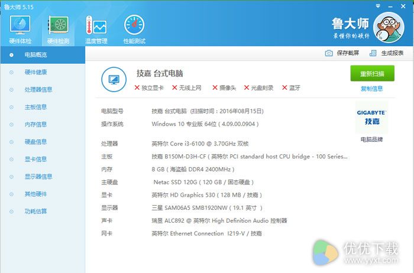Viewport: 414px width, 273px height.
Task: Click '瑞昱 ALC892' sound card text
Action: click(x=168, y=221)
